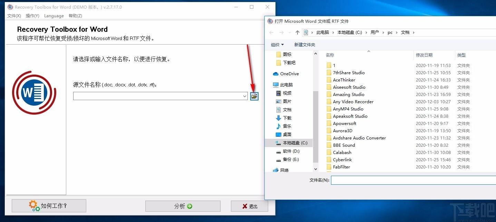Select the Apowersoft folder
The height and width of the screenshot is (222, 496).
coord(344,124)
